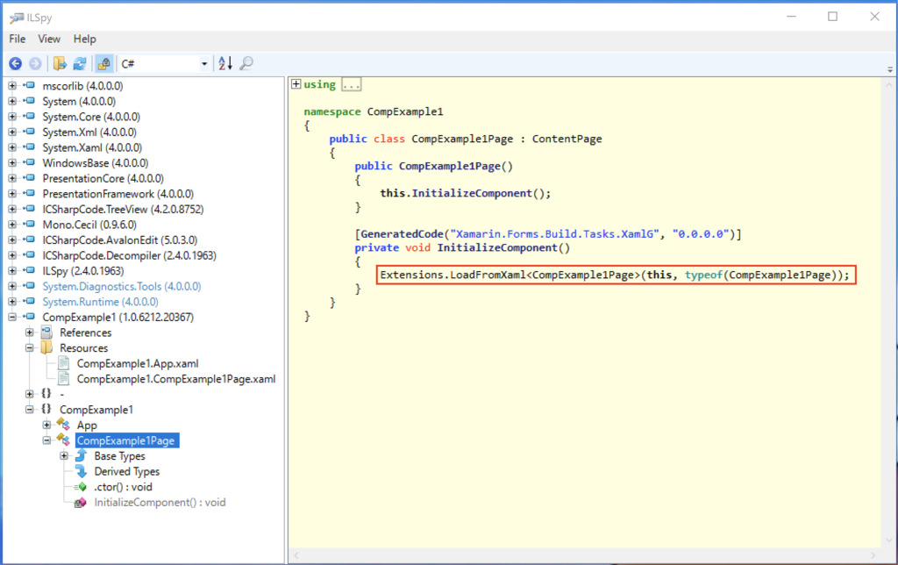The image size is (898, 565).
Task: Click the code pane horizontal scrollbar
Action: click(x=584, y=555)
